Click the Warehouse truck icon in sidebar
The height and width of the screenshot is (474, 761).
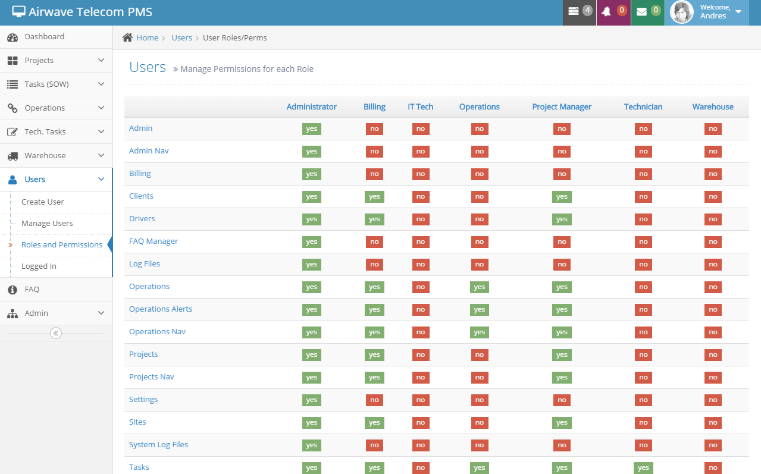(12, 156)
